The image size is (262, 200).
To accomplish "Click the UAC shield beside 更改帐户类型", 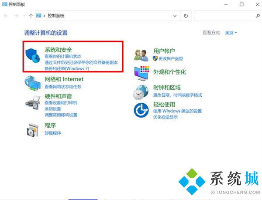I will tap(155, 58).
